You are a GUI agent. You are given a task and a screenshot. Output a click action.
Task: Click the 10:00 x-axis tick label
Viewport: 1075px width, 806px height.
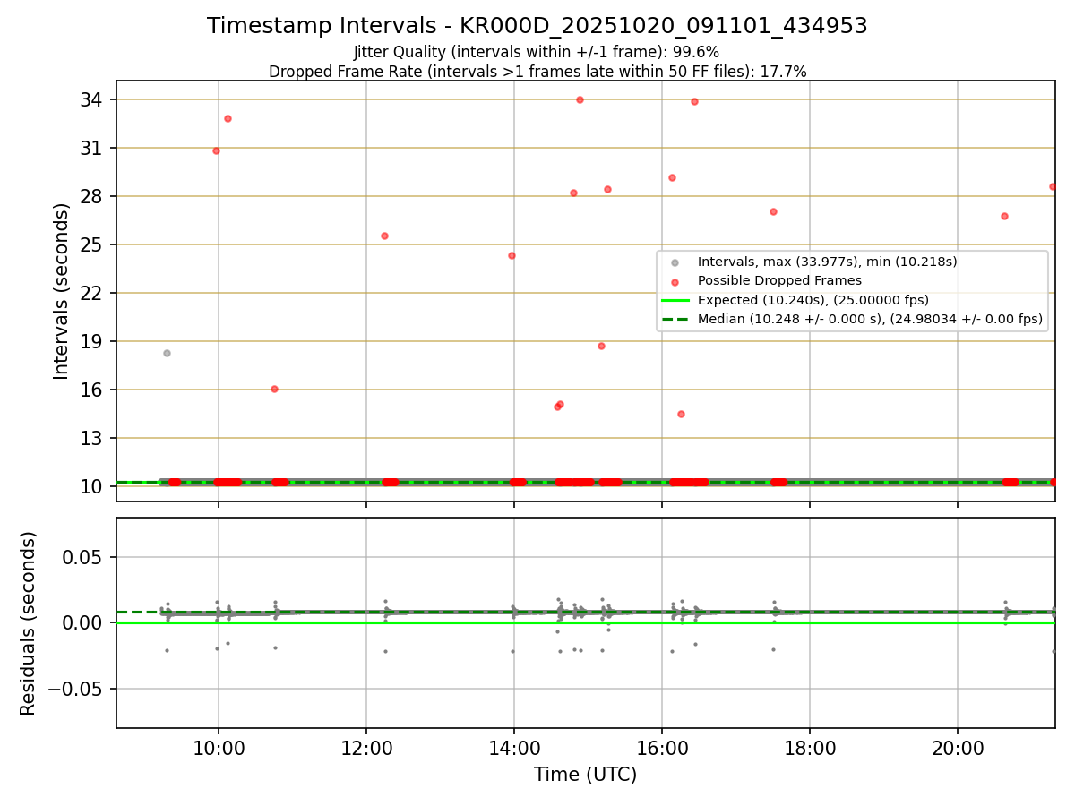click(219, 748)
